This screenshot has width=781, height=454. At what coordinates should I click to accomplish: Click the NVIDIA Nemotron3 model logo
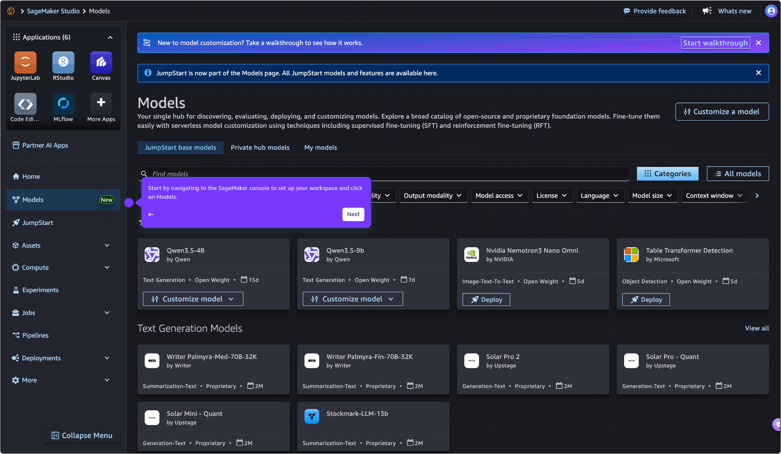pos(471,254)
